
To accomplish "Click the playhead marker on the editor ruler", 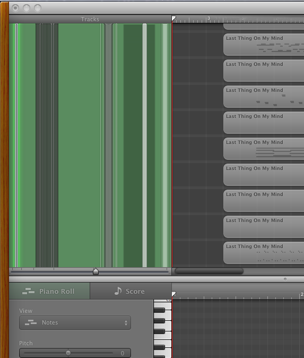I will (x=174, y=294).
